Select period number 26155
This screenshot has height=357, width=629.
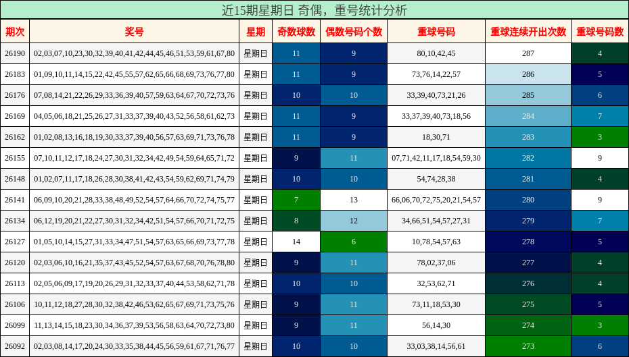(15, 158)
